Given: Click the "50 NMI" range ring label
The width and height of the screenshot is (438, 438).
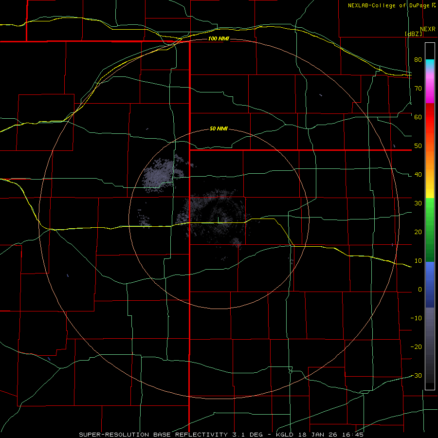Looking at the screenshot, I should 219,129.
